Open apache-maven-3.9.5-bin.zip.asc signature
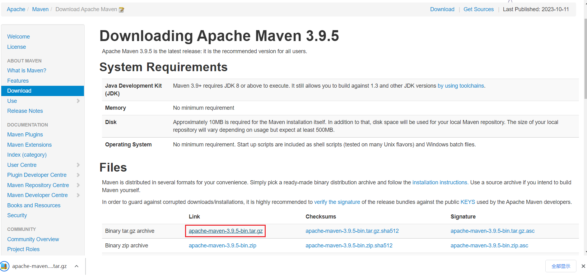This screenshot has width=587, height=276. (489, 246)
